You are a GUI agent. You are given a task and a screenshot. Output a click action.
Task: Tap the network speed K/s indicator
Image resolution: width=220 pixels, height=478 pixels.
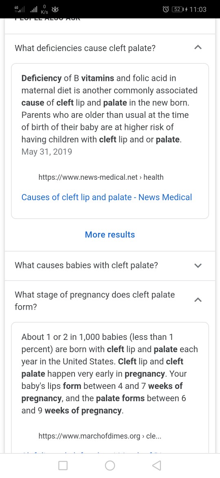tap(44, 9)
